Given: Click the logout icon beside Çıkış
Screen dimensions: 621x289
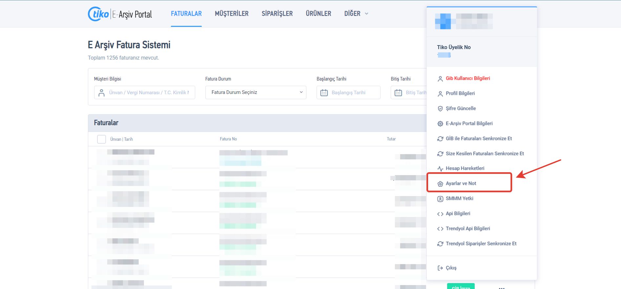Looking at the screenshot, I should coord(440,268).
